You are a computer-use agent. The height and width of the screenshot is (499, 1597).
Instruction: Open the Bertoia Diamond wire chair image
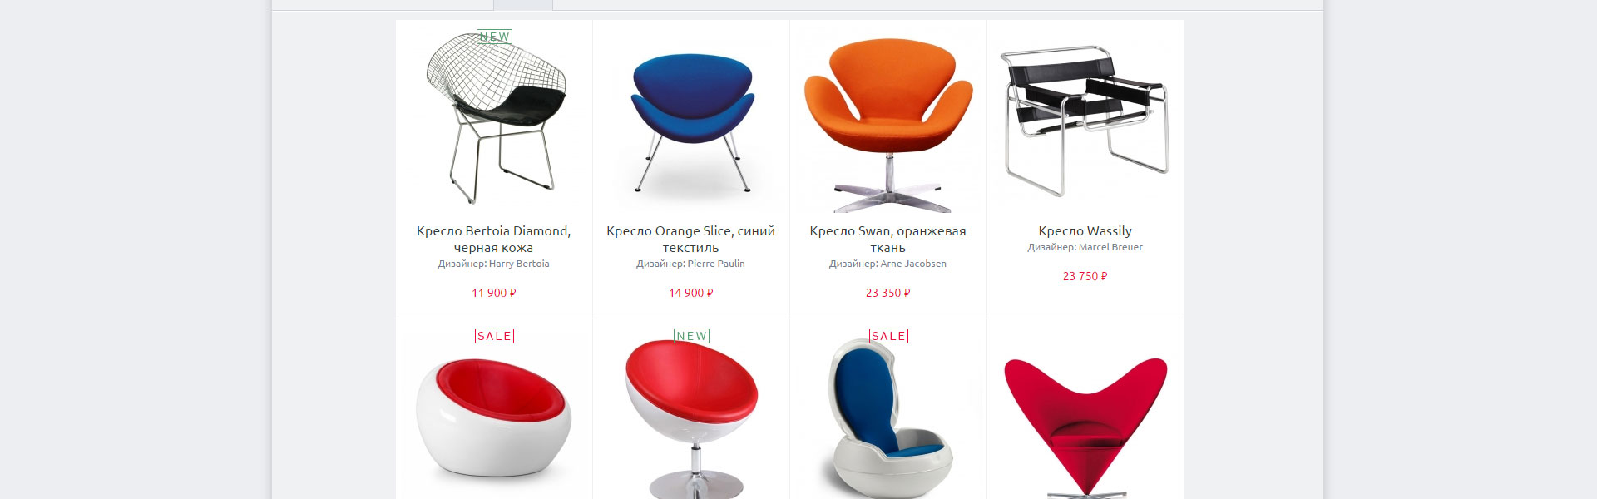(494, 120)
